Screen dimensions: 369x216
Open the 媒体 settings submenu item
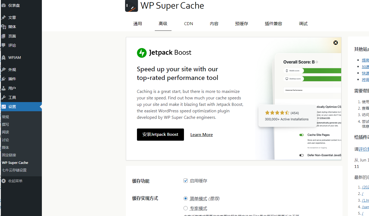21,147
